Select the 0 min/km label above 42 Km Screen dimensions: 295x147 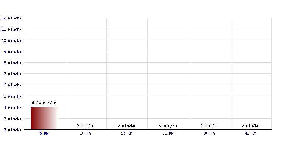click(x=250, y=126)
